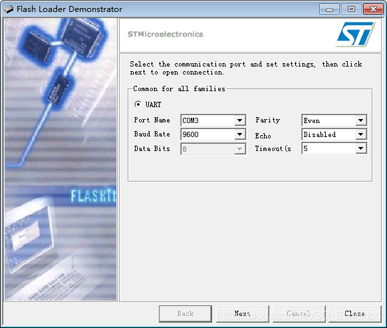Click the Parity label
The width and height of the screenshot is (387, 328).
268,120
